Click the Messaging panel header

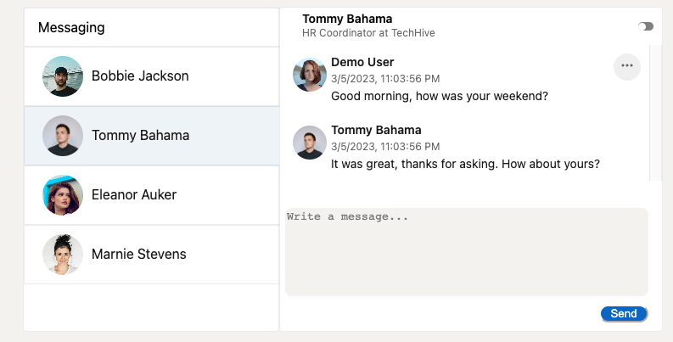151,28
